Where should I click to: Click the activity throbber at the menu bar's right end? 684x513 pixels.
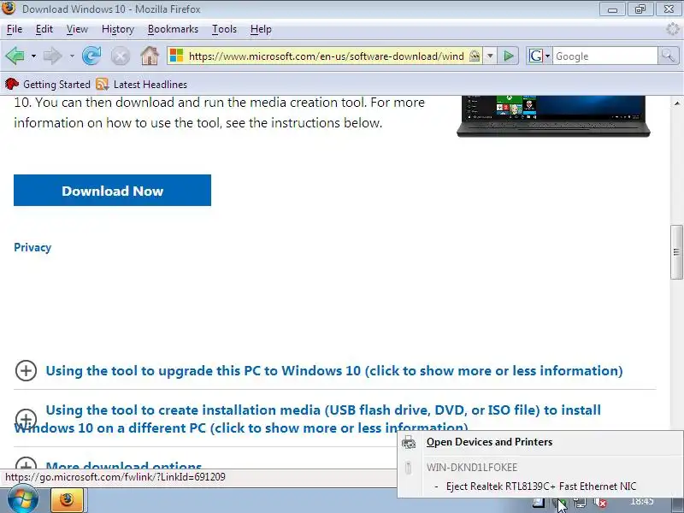(x=673, y=29)
